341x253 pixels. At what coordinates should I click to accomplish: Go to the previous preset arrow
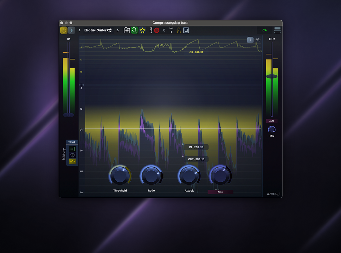pyautogui.click(x=79, y=30)
